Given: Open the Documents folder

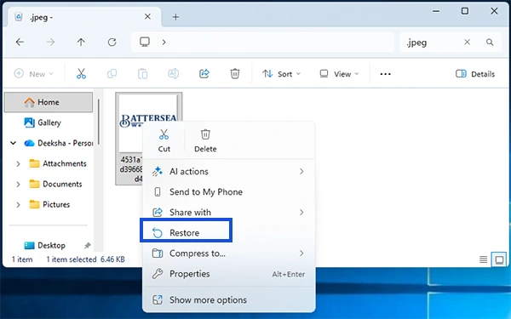Looking at the screenshot, I should (x=55, y=185).
